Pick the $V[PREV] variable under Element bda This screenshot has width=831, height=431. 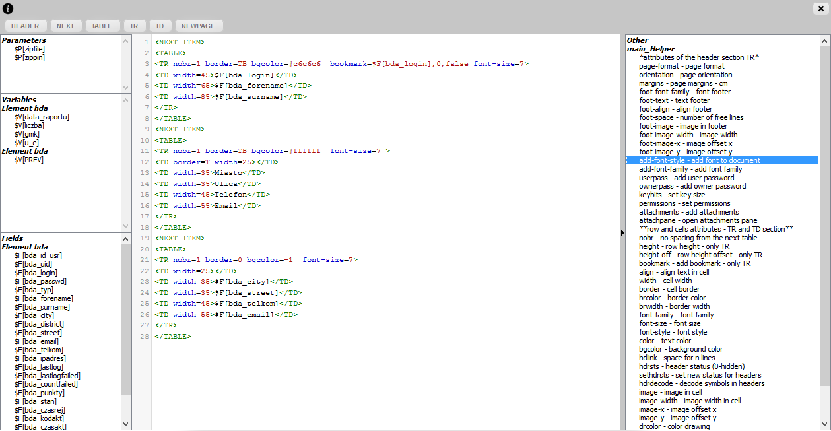[x=28, y=160]
